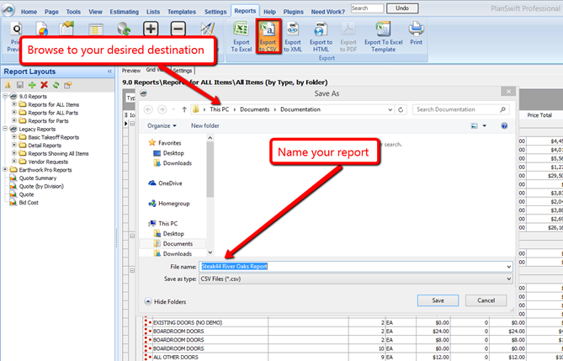Click the layout properties icon beside refresh
Image resolution: width=563 pixels, height=361 pixels.
click(x=68, y=85)
